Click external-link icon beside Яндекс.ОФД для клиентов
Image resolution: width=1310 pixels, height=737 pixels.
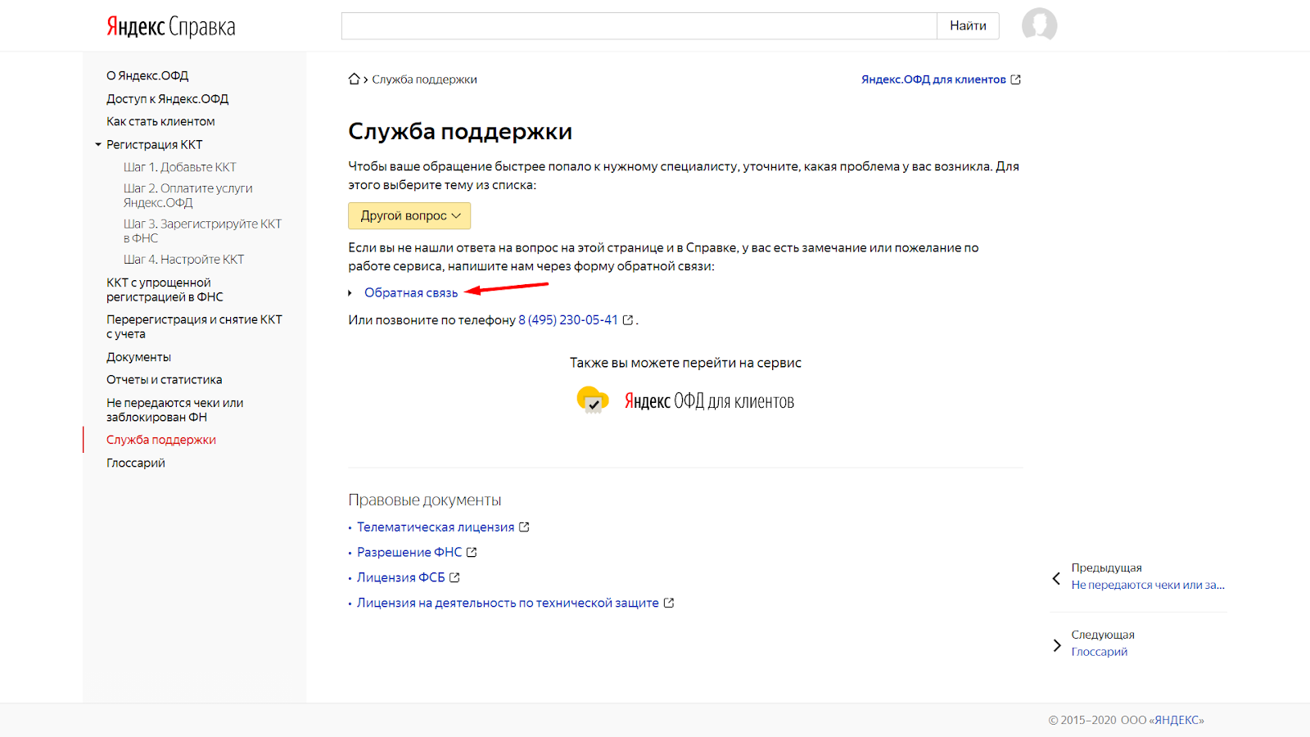1015,79
